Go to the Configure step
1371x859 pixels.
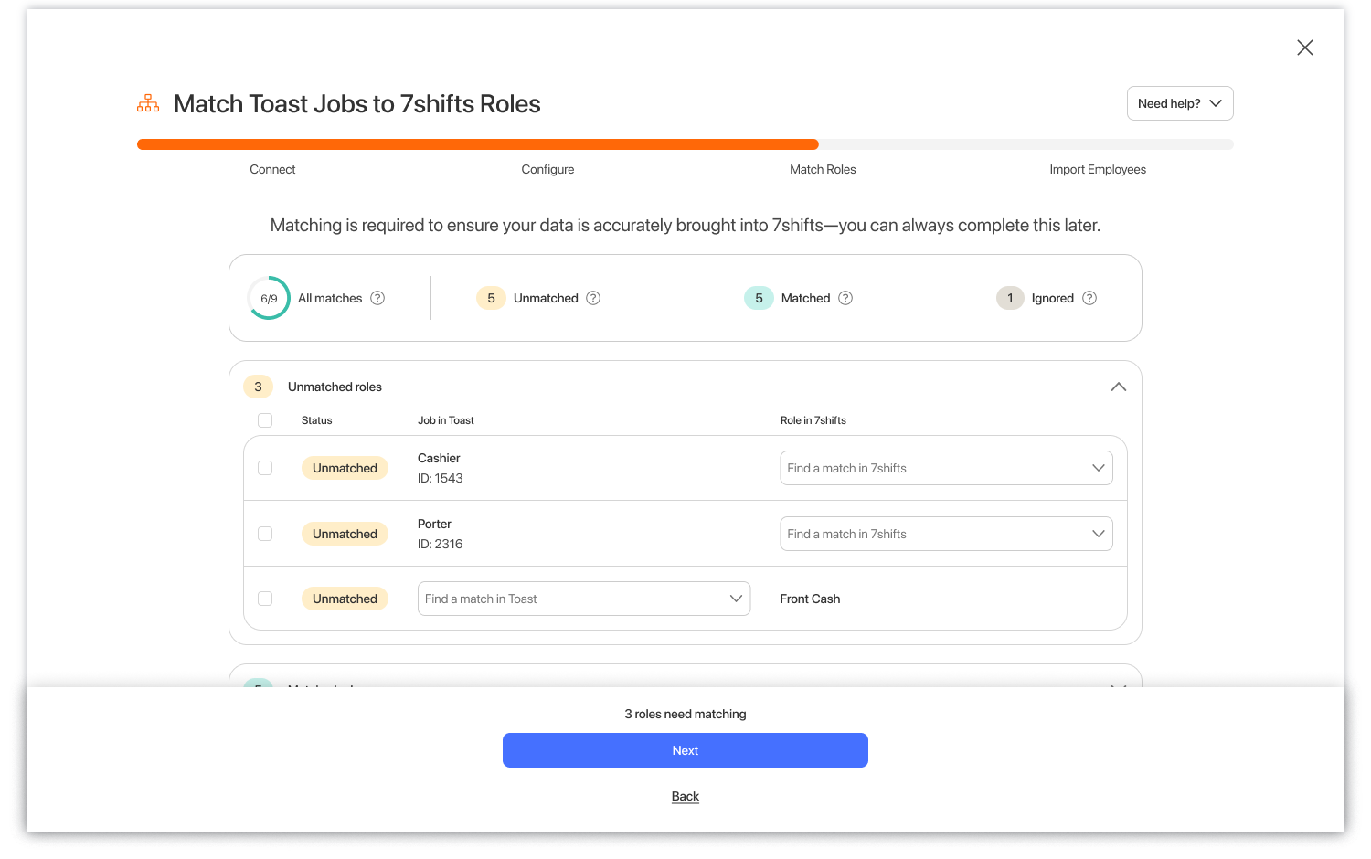[x=547, y=169]
